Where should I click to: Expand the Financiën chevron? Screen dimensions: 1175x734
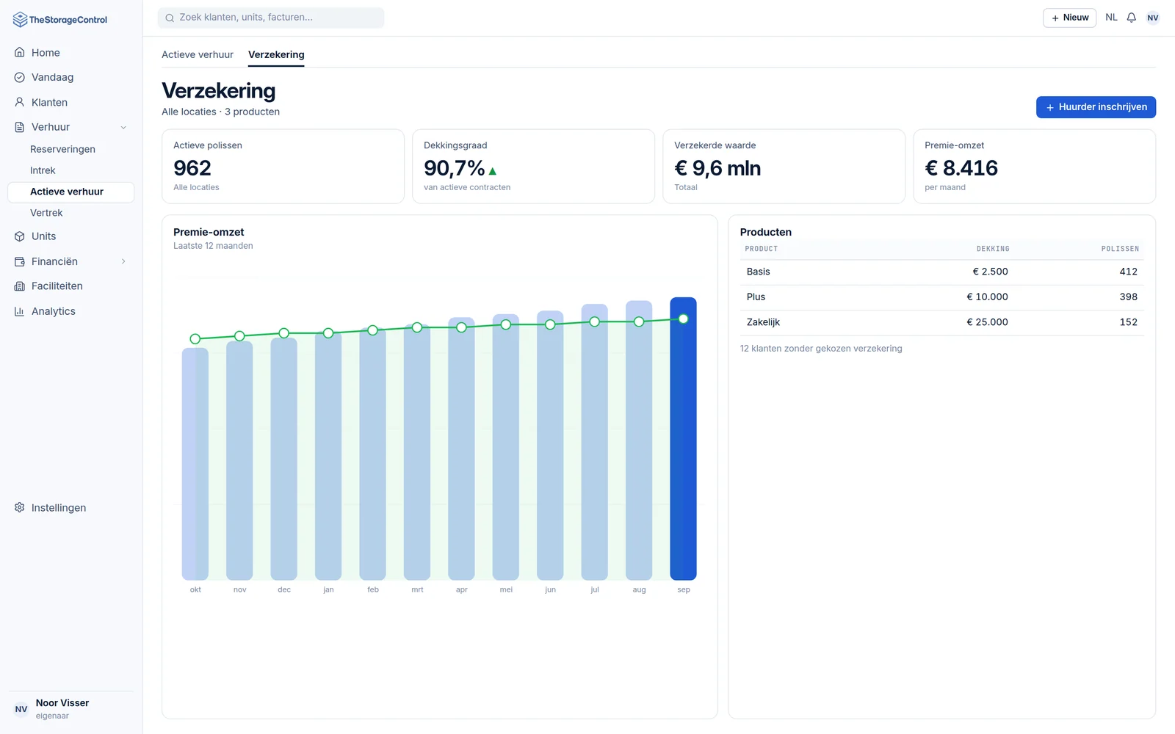point(123,261)
